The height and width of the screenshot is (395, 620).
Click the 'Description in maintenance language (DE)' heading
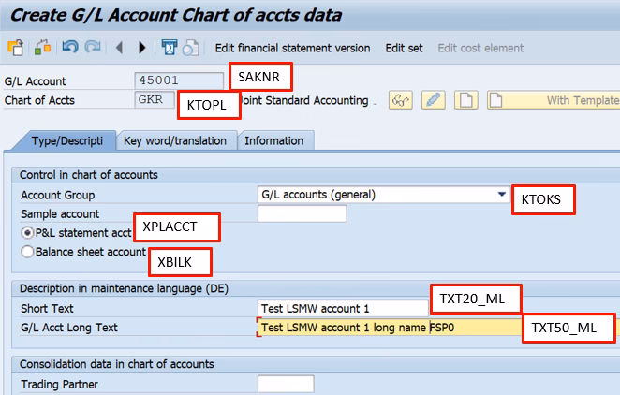[125, 288]
